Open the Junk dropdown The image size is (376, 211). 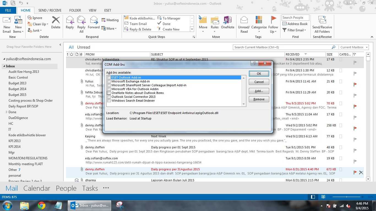tap(35, 30)
